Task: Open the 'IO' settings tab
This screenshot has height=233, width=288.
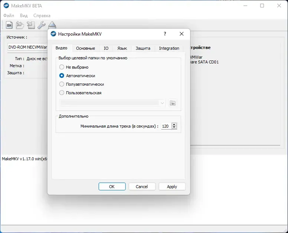Action: pyautogui.click(x=106, y=48)
